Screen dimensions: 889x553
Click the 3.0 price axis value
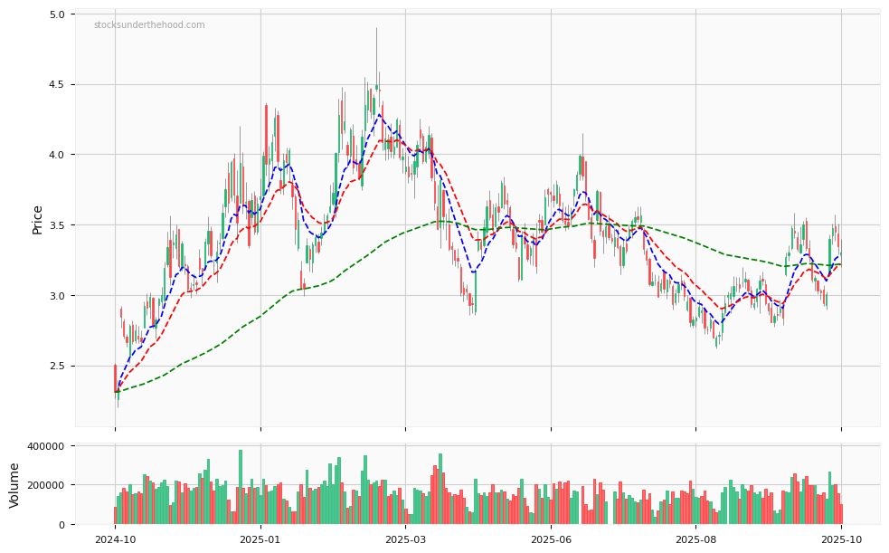pyautogui.click(x=56, y=296)
